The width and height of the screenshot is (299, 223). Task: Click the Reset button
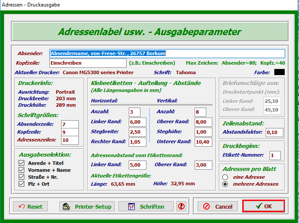[x=30, y=207]
